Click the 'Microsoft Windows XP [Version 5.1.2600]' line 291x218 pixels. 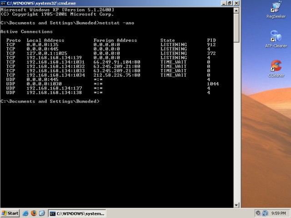pos(57,10)
